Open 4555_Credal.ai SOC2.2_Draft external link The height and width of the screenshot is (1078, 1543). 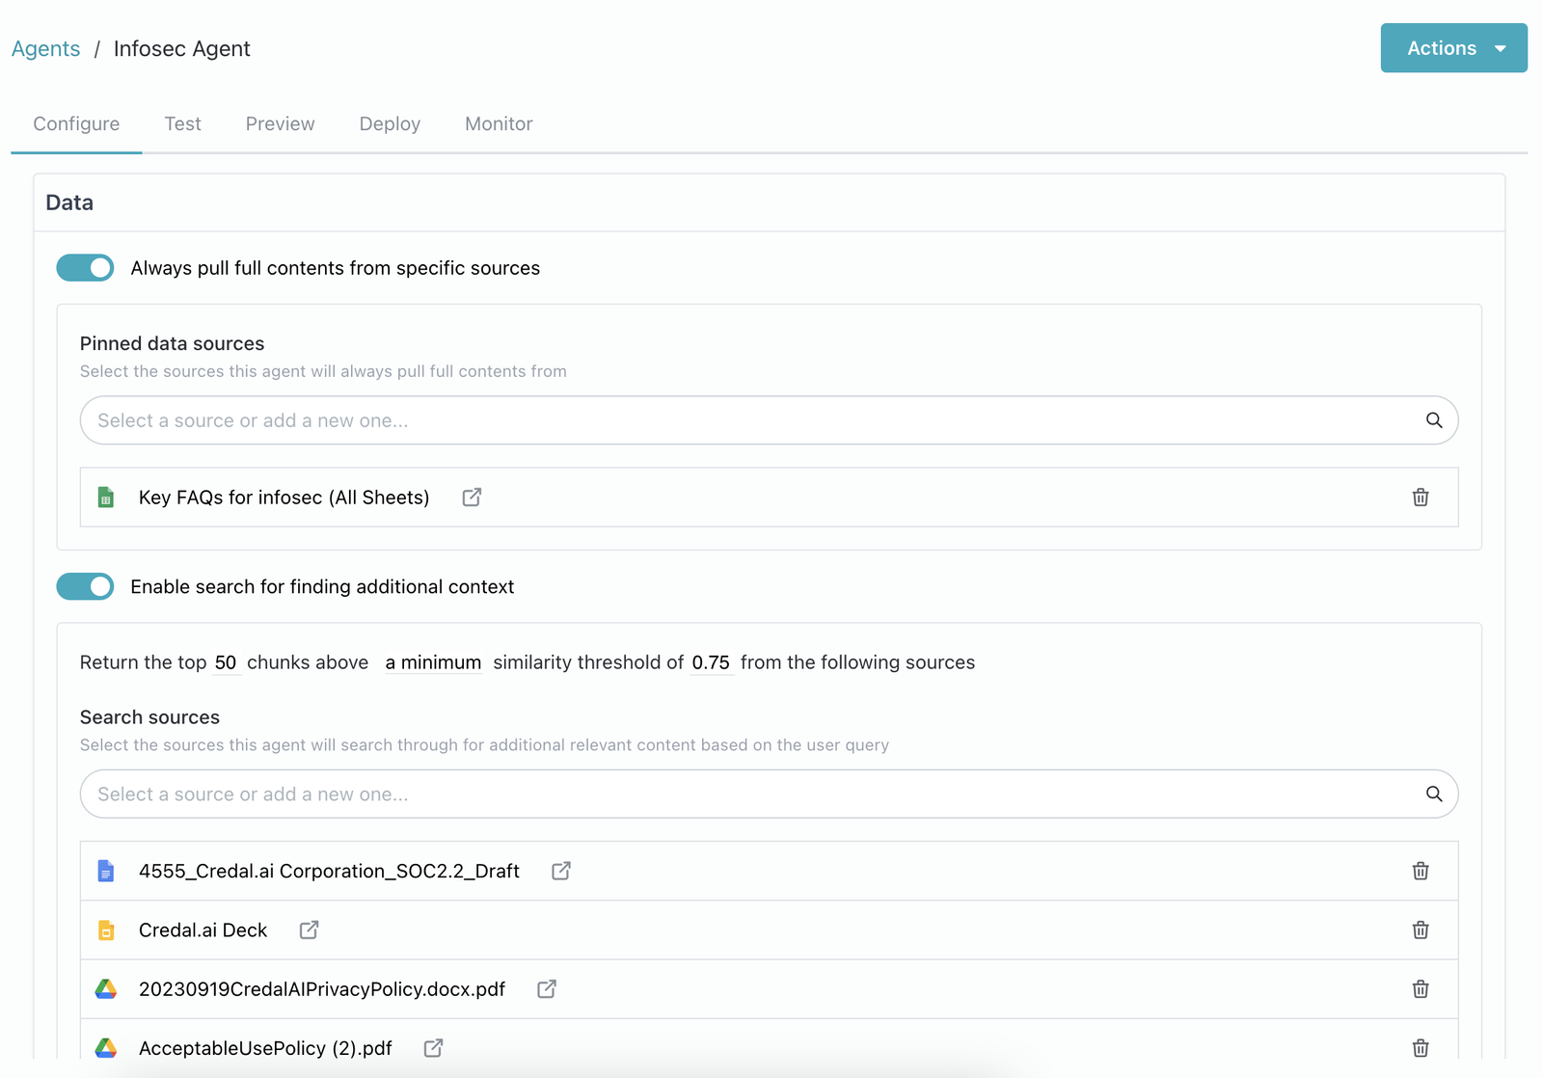[x=561, y=871]
